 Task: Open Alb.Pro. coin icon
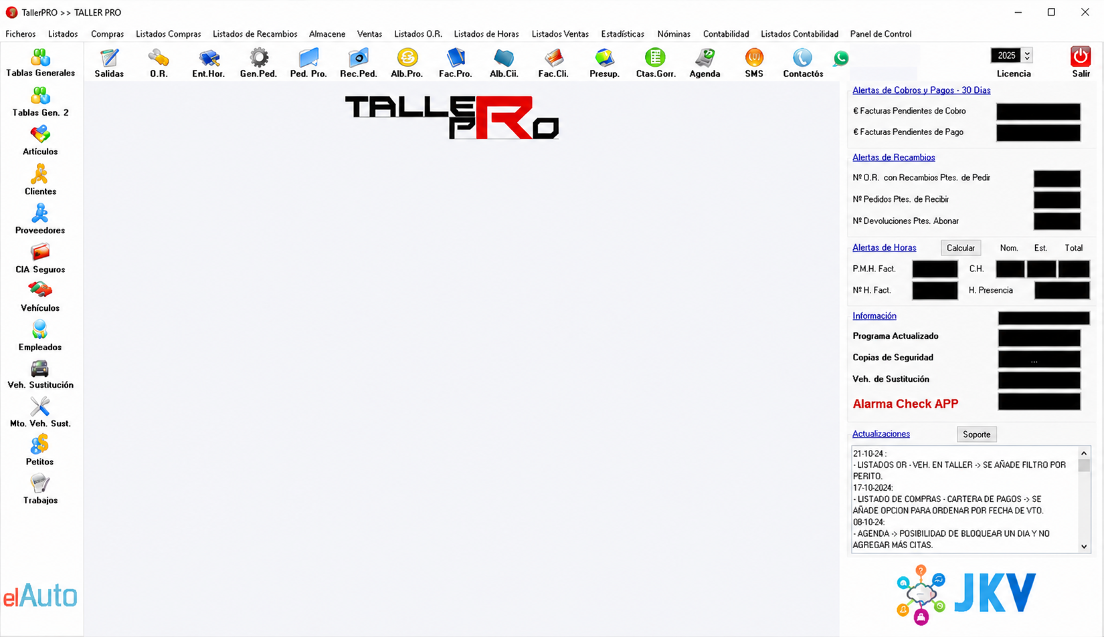(407, 63)
